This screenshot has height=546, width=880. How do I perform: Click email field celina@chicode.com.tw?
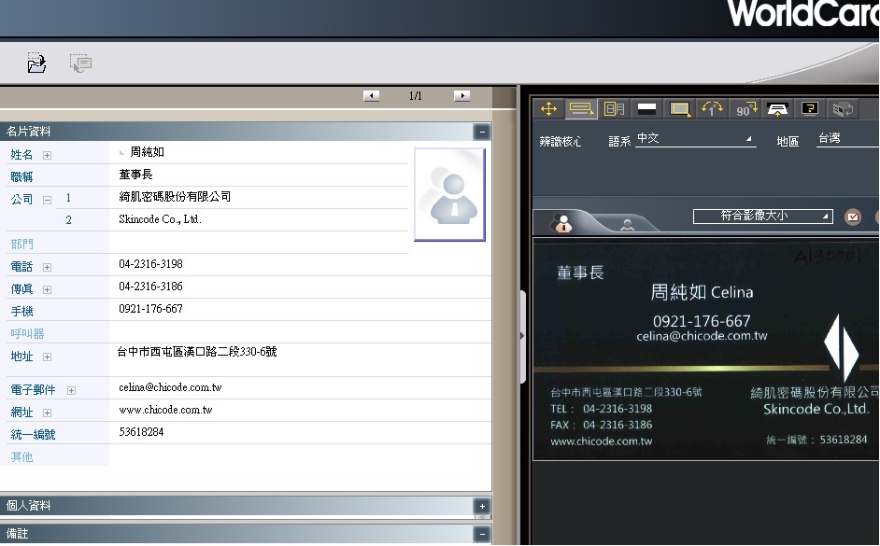pyautogui.click(x=300, y=388)
